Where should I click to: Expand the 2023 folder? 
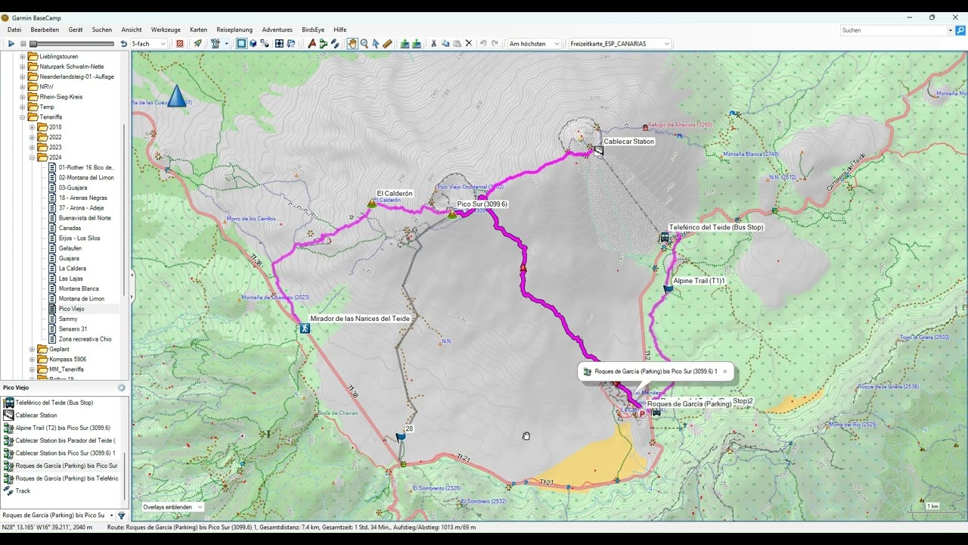[33, 148]
